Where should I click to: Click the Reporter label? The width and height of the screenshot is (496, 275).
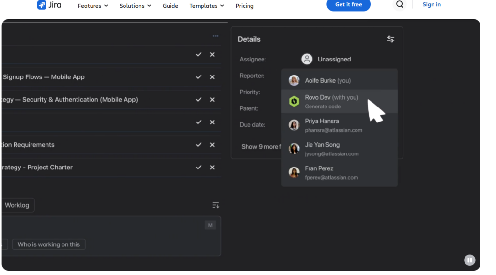coord(252,76)
